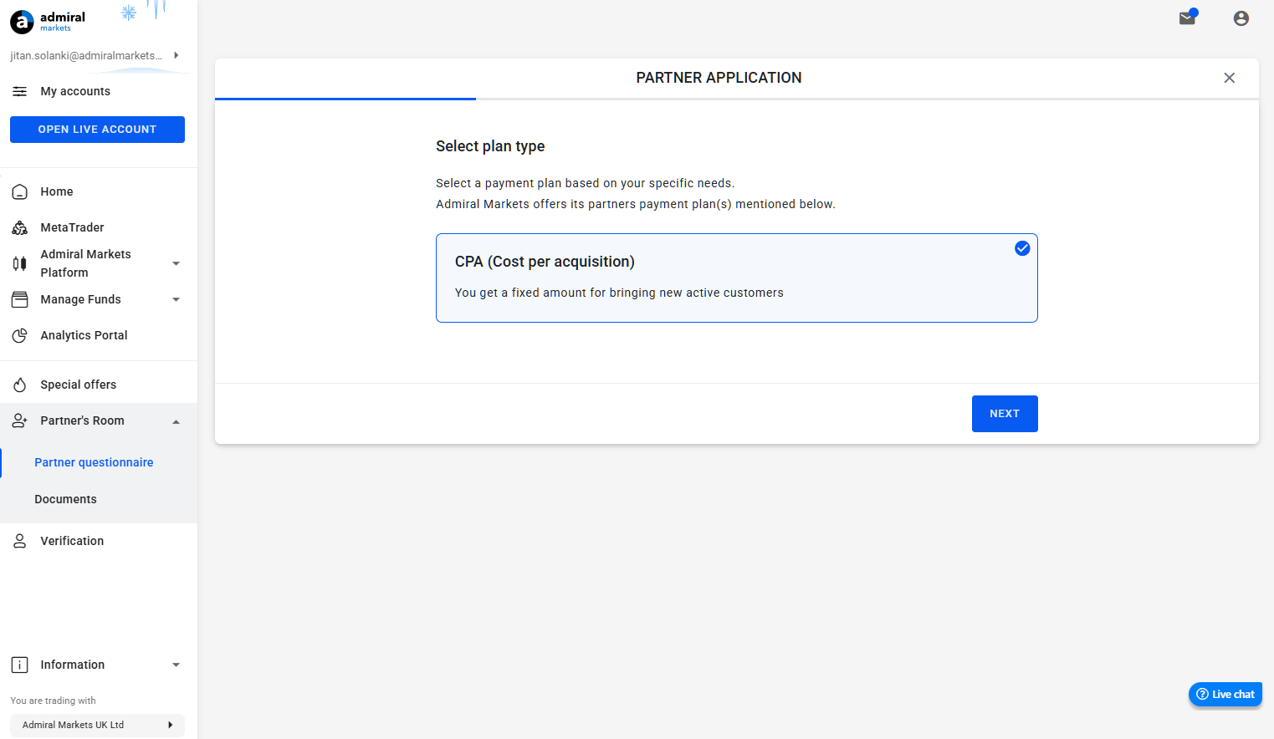Click the My accounts sliders icon

(x=20, y=91)
